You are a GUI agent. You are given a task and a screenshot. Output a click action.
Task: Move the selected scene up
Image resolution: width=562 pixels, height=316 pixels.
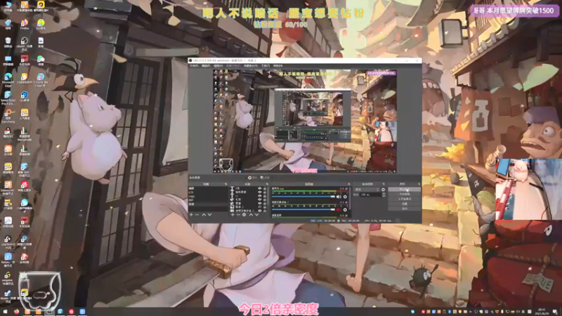pos(204,215)
